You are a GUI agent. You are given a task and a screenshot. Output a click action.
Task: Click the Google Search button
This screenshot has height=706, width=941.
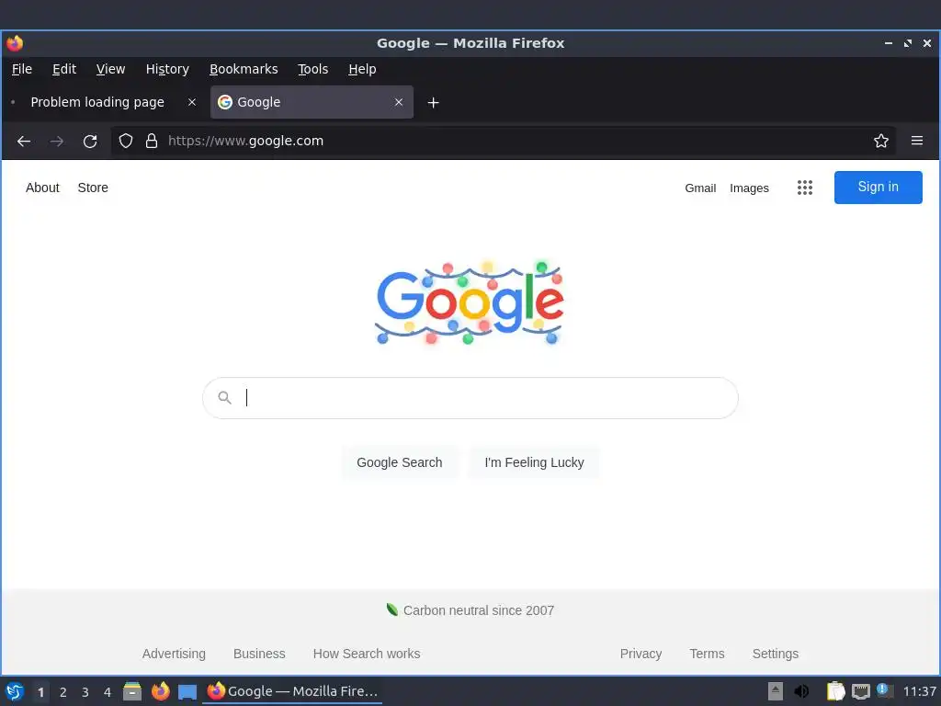[x=400, y=463]
